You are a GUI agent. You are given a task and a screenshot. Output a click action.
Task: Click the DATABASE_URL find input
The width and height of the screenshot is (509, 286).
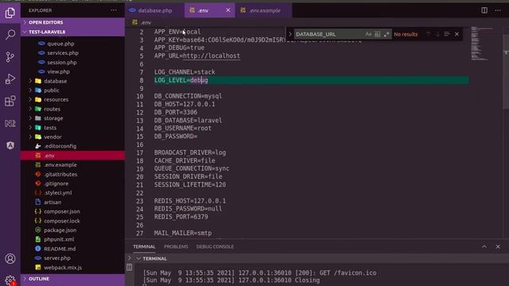click(x=329, y=34)
